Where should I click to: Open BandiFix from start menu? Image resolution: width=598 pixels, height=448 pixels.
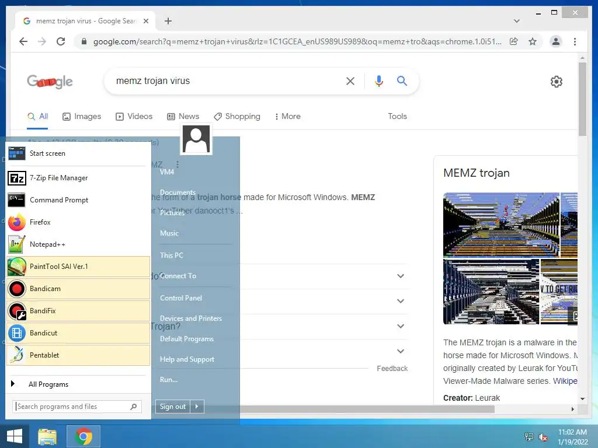[78, 311]
